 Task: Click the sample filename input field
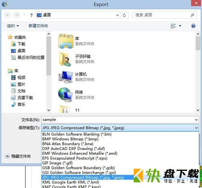click(x=118, y=120)
